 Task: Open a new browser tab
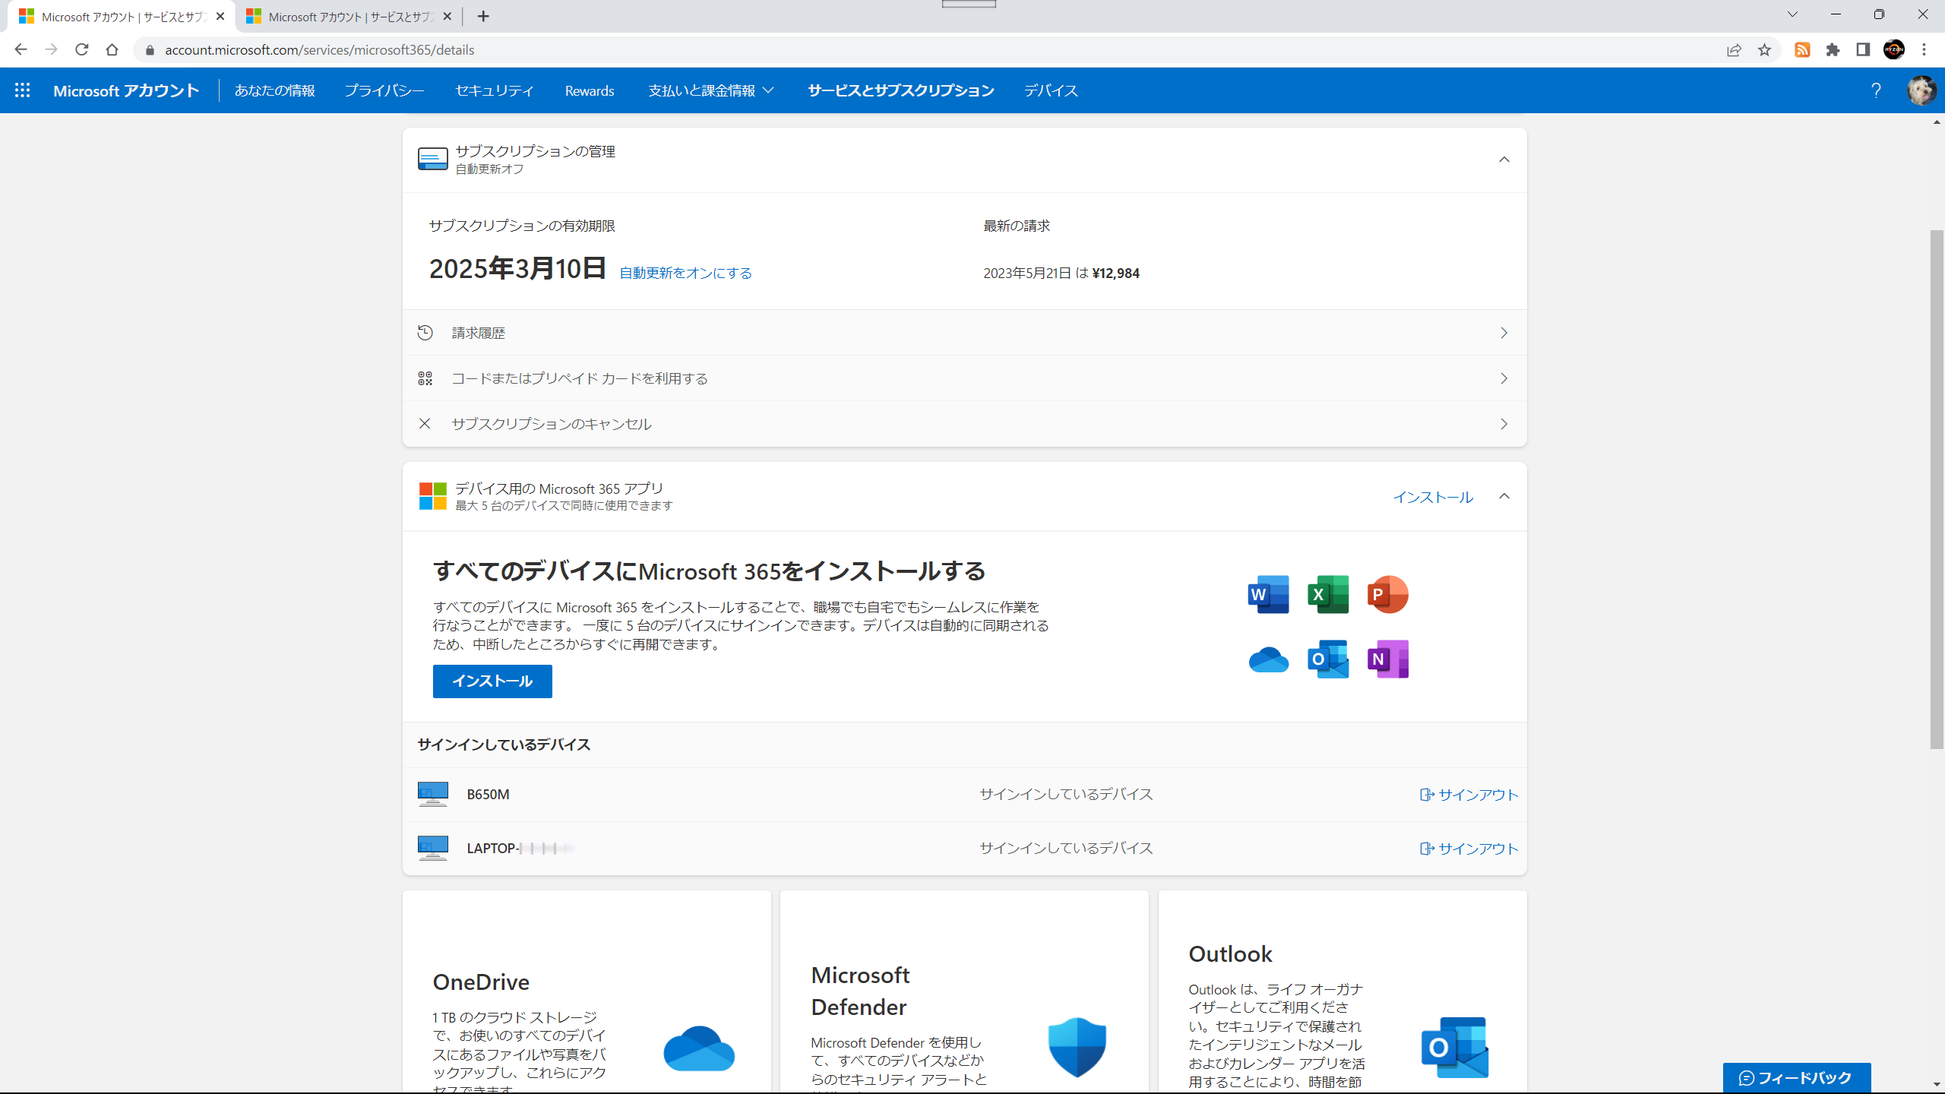point(483,16)
